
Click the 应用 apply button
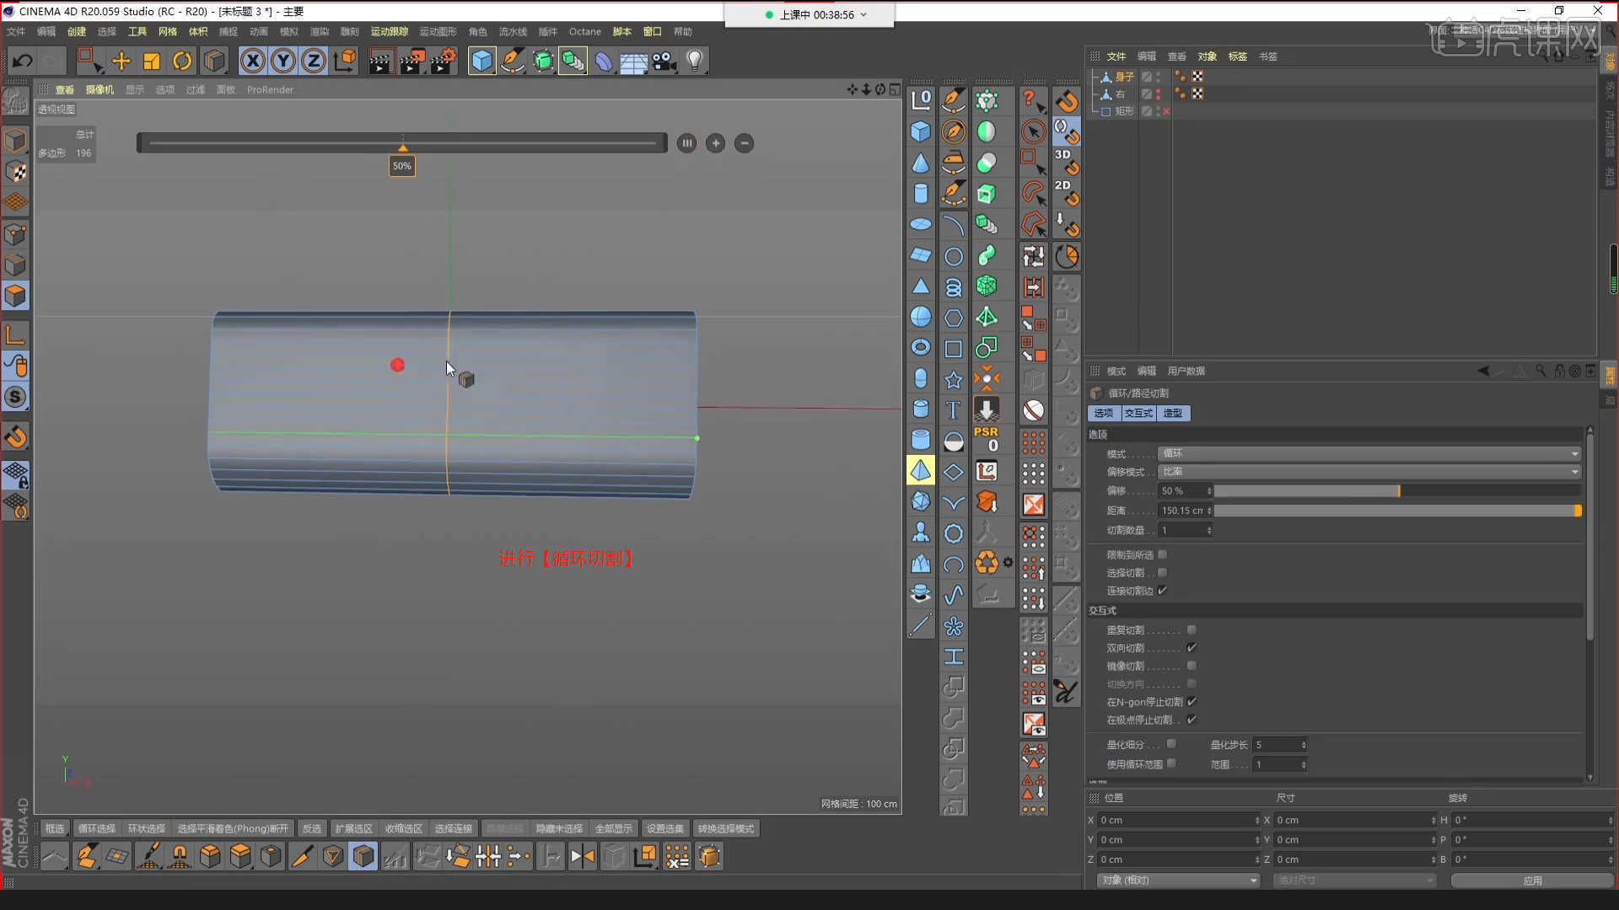coord(1532,881)
